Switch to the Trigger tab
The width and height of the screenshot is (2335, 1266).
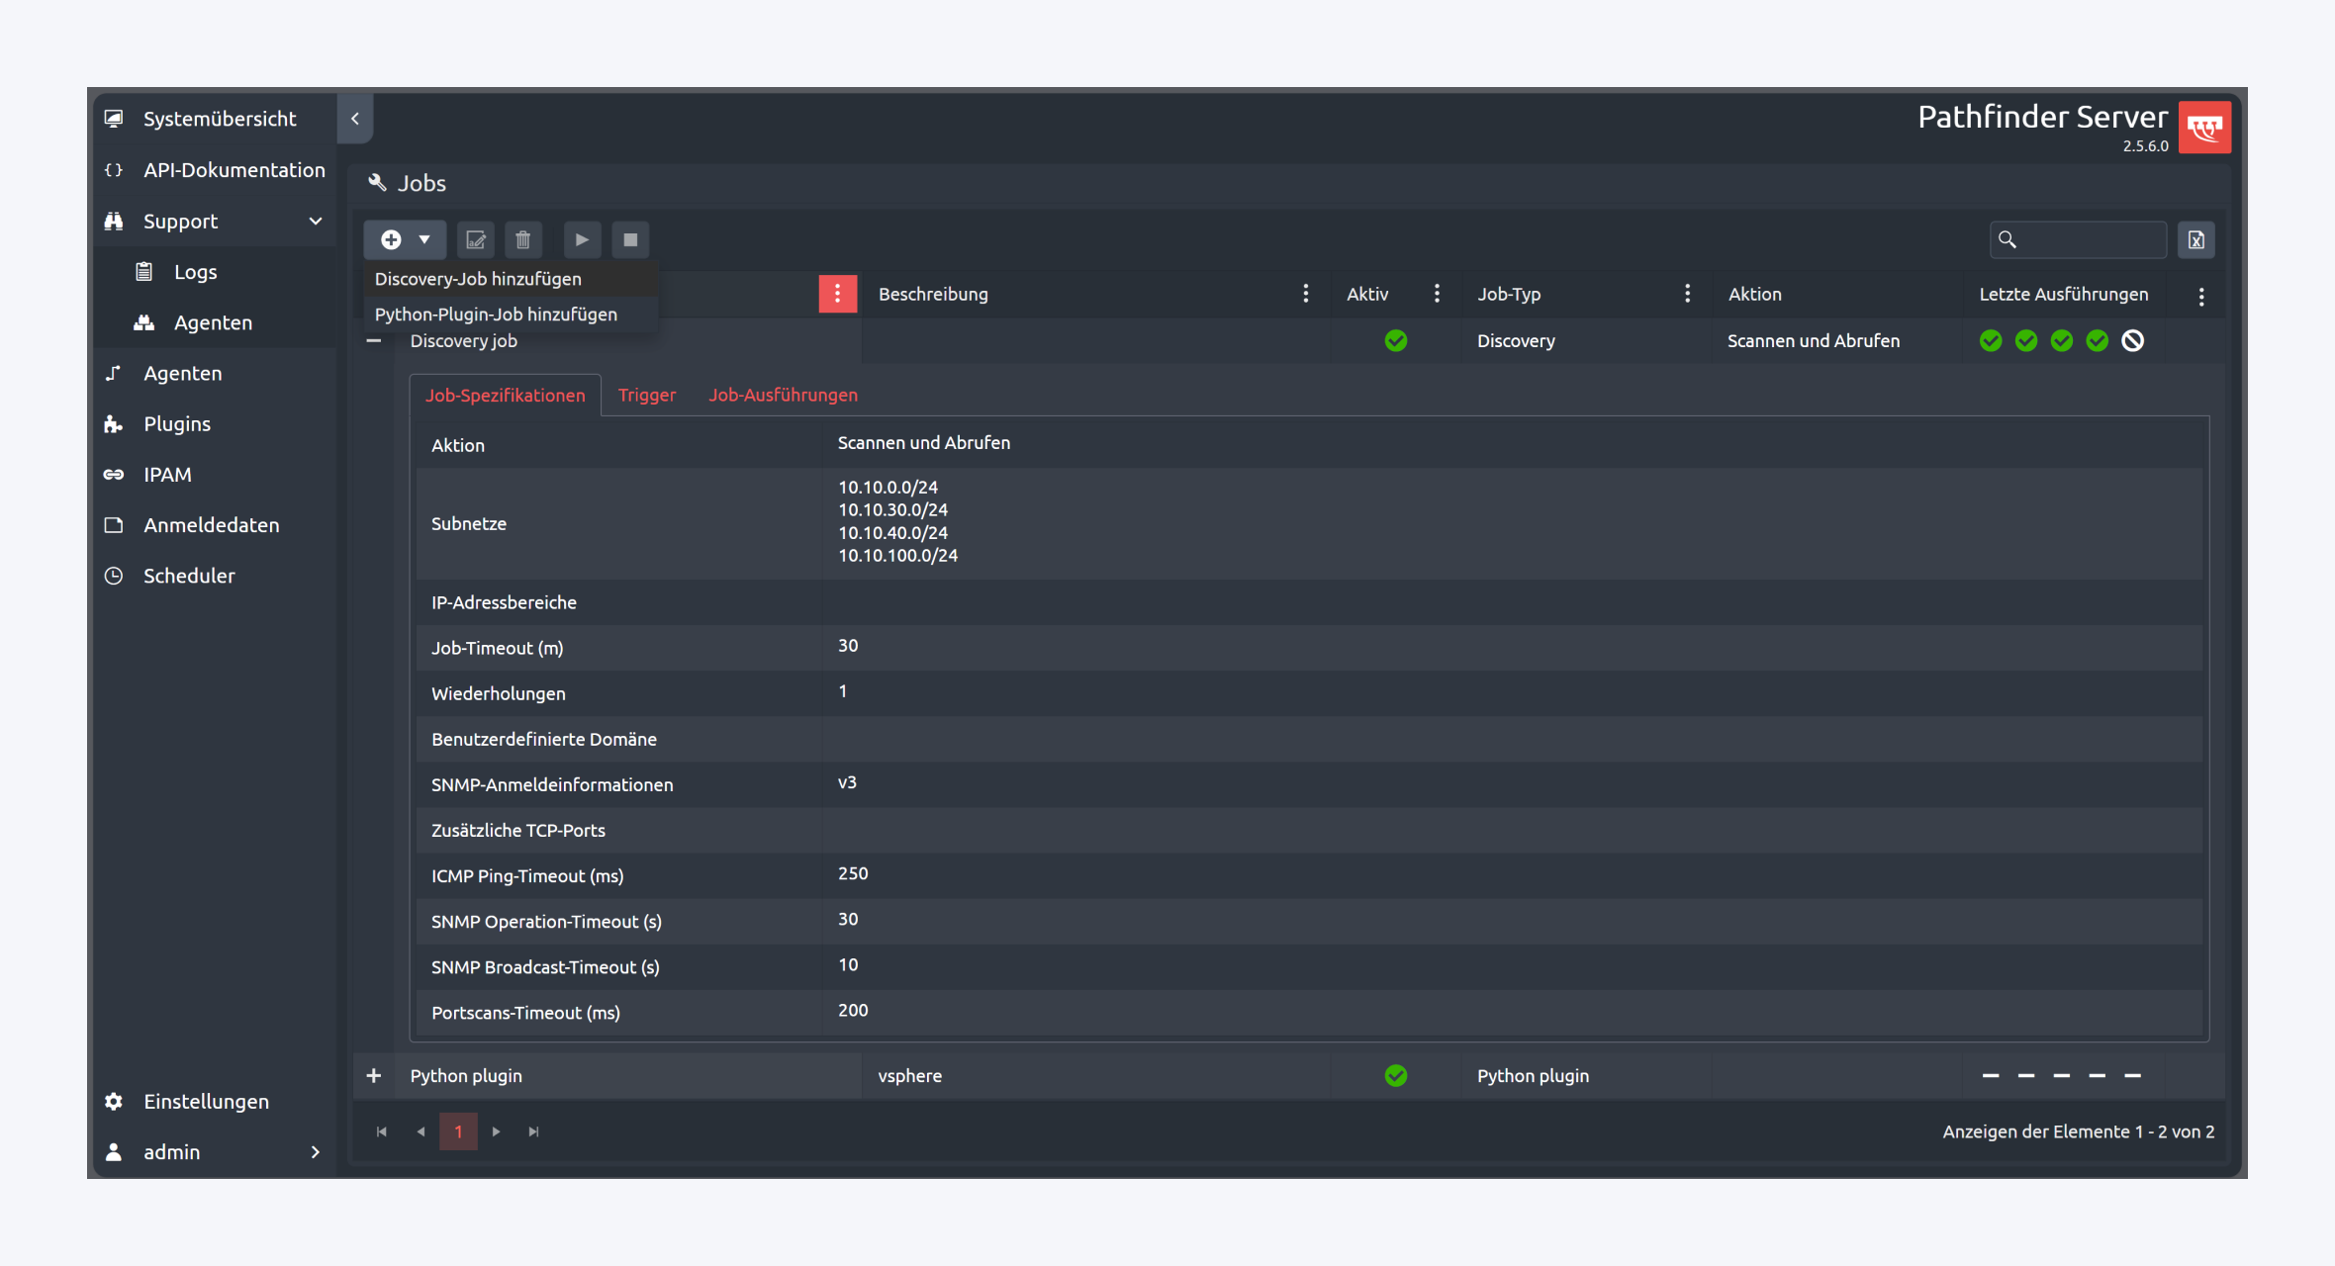pos(646,396)
